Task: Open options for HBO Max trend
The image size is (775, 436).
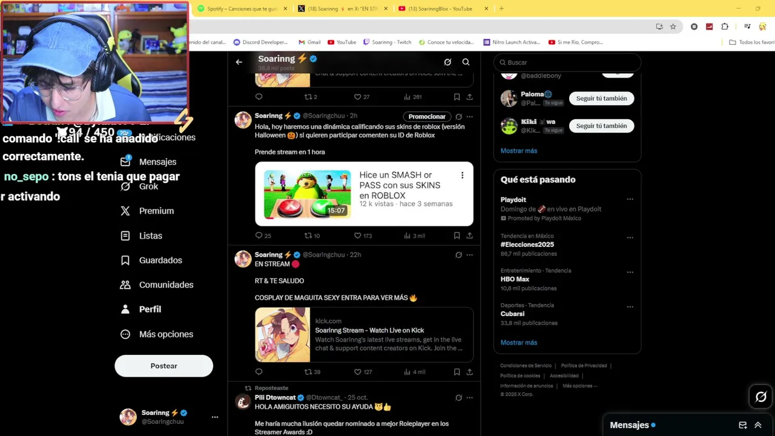Action: tap(630, 272)
